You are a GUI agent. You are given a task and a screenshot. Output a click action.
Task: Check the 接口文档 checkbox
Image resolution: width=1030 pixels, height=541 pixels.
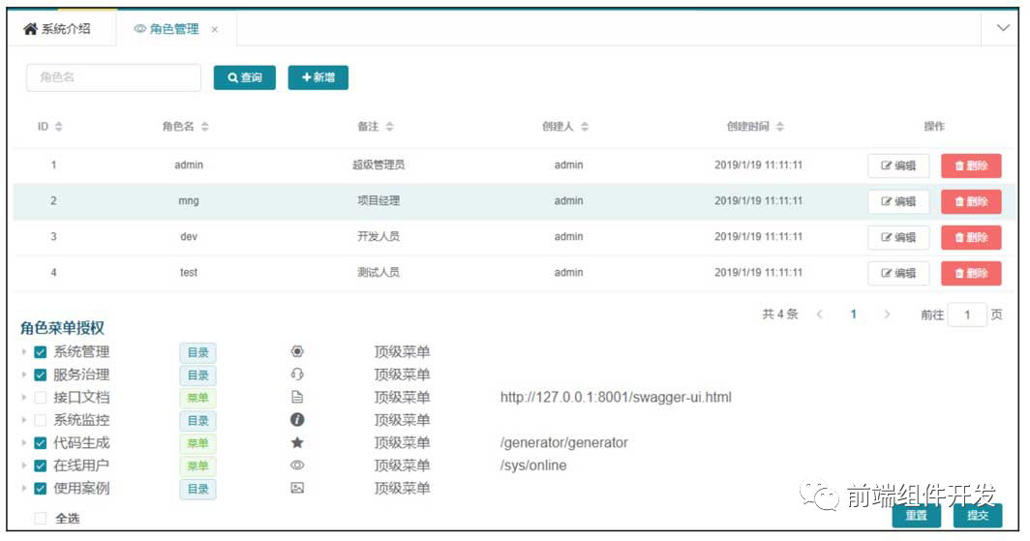pos(40,398)
